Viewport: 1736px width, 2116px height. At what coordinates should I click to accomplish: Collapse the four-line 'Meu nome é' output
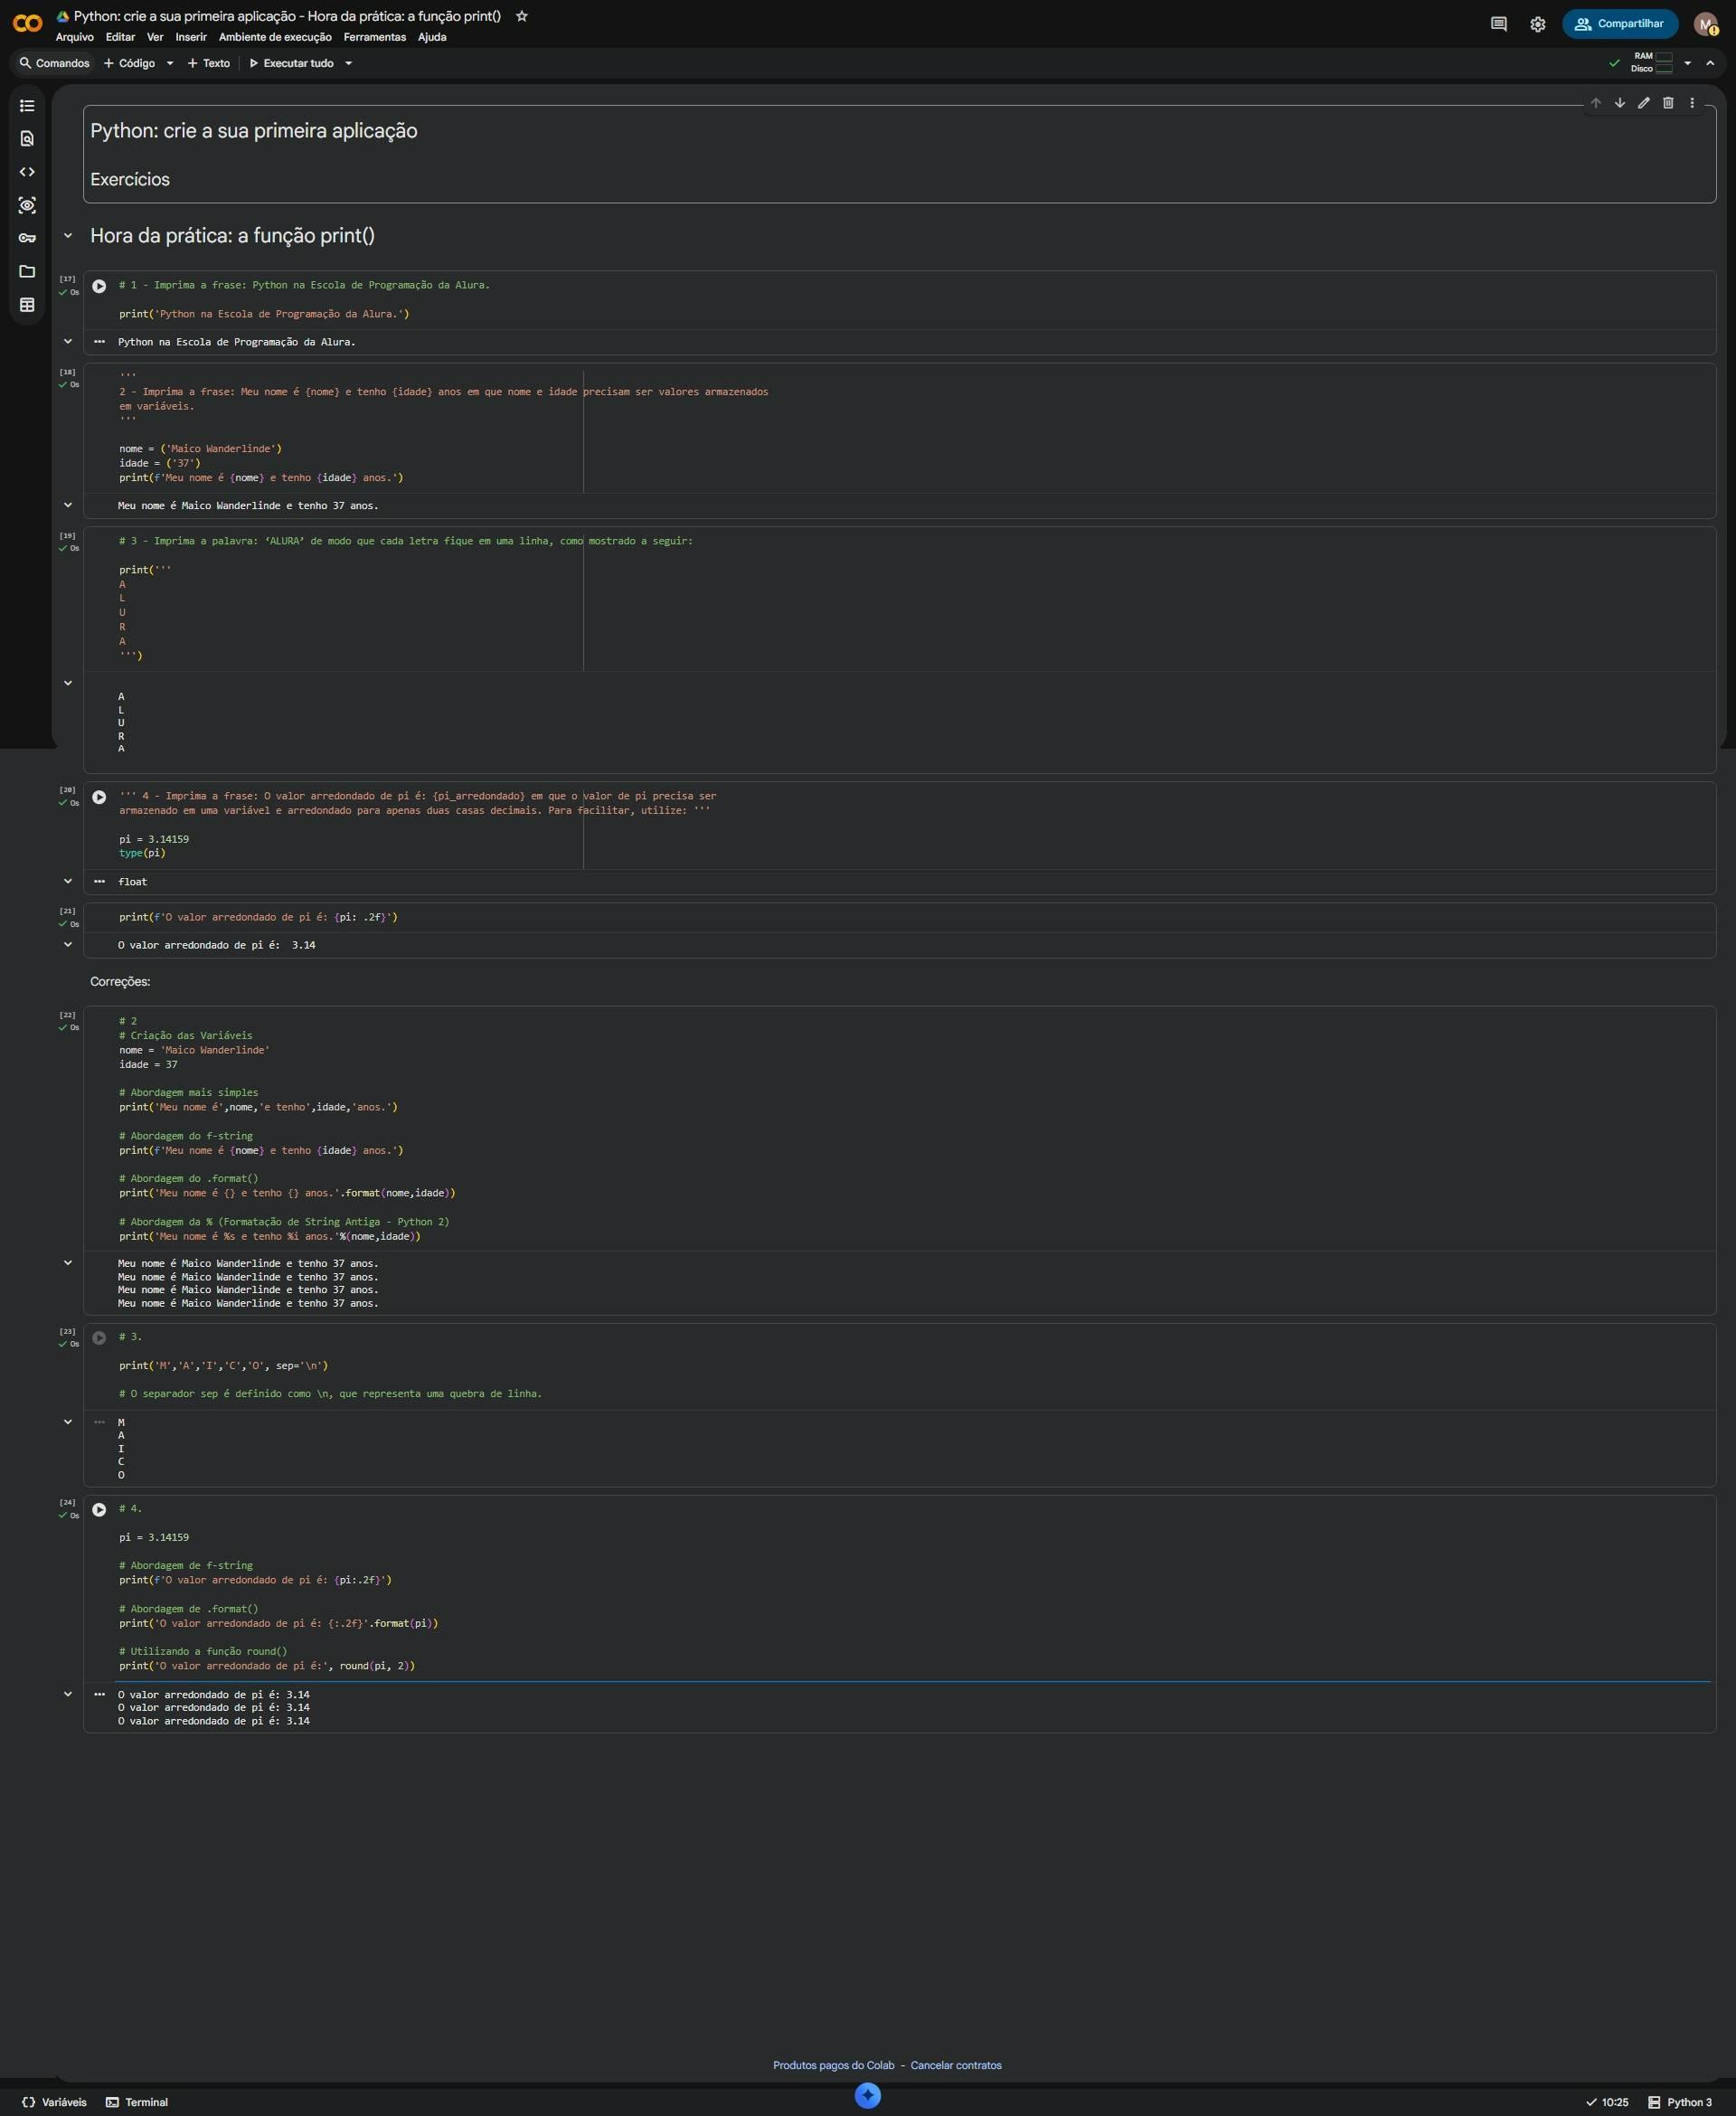[68, 1263]
